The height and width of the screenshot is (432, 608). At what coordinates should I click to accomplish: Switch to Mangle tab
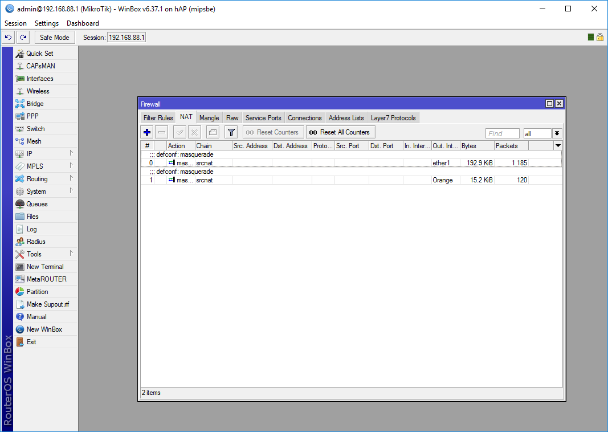coord(209,118)
